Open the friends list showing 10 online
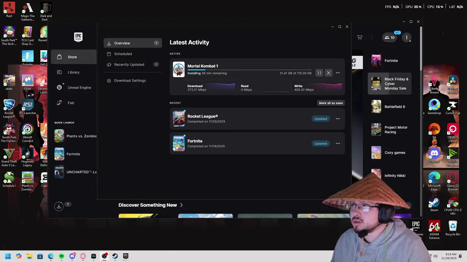The image size is (467, 262). pos(390,37)
